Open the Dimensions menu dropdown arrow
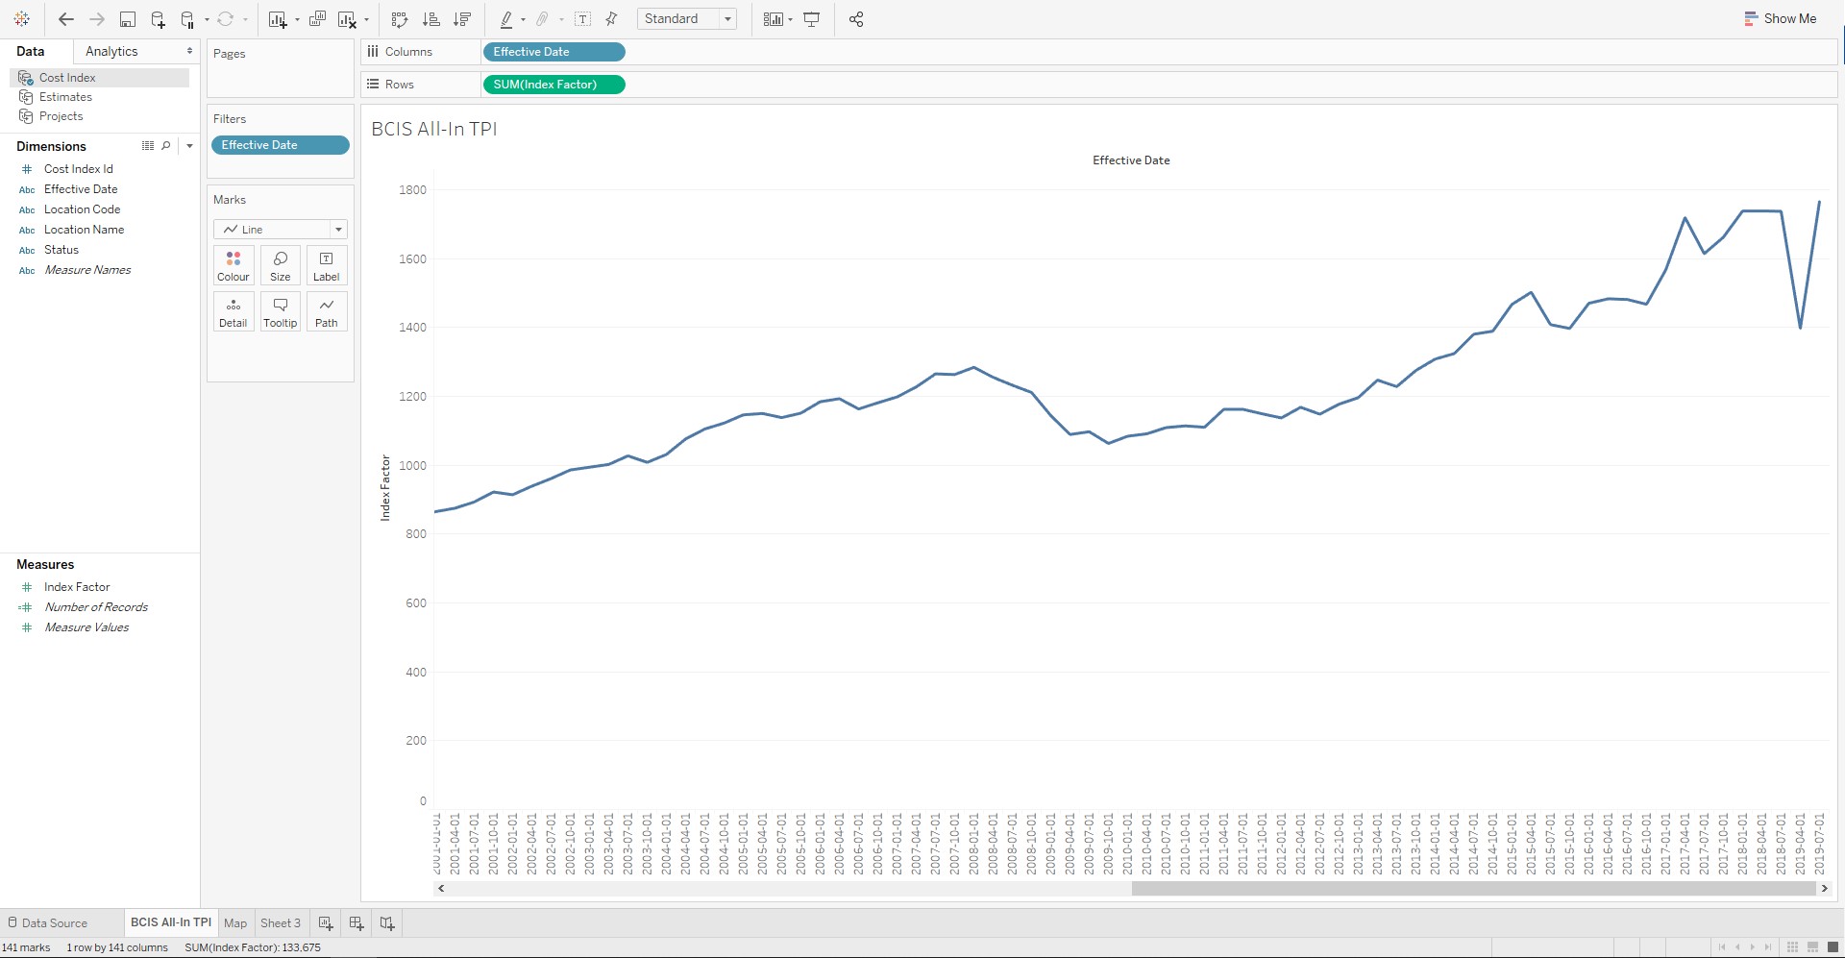The width and height of the screenshot is (1845, 958). pyautogui.click(x=189, y=146)
